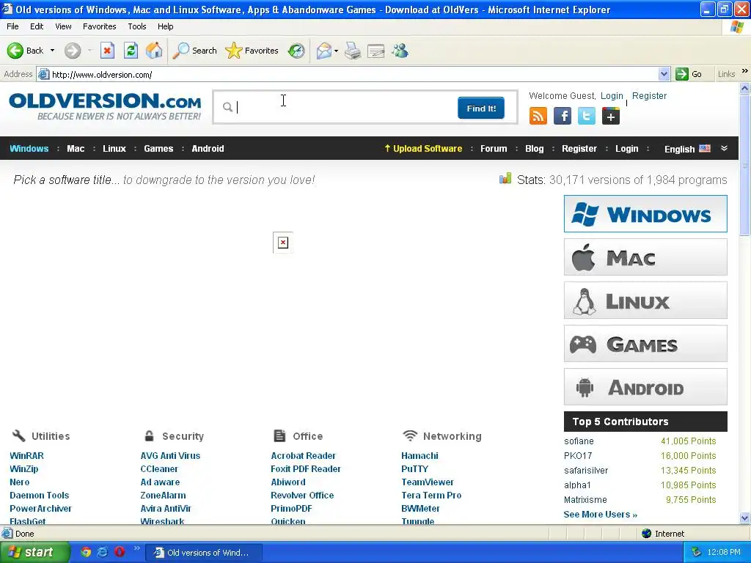
Task: Click the IE Back arrow button
Action: coord(15,51)
